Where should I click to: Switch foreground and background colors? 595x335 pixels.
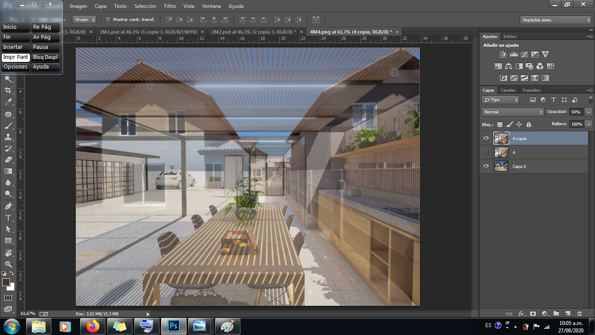pos(12,273)
